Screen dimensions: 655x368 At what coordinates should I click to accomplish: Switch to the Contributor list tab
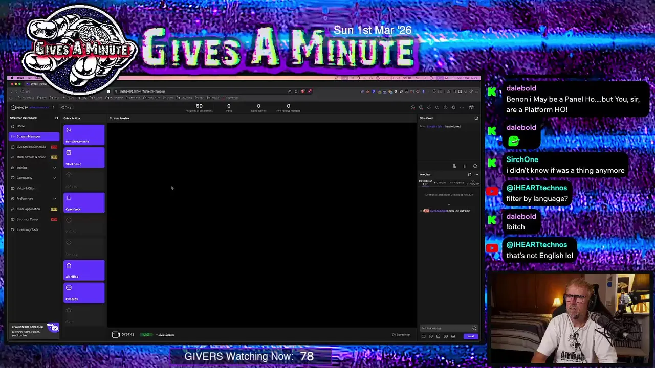pos(425,182)
